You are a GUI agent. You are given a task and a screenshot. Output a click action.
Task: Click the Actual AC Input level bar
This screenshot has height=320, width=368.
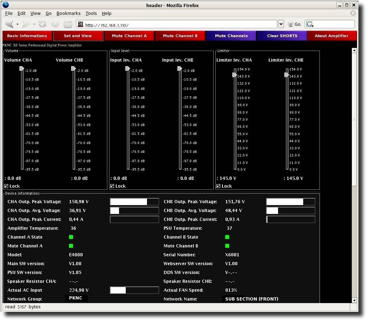pyautogui.click(x=135, y=290)
